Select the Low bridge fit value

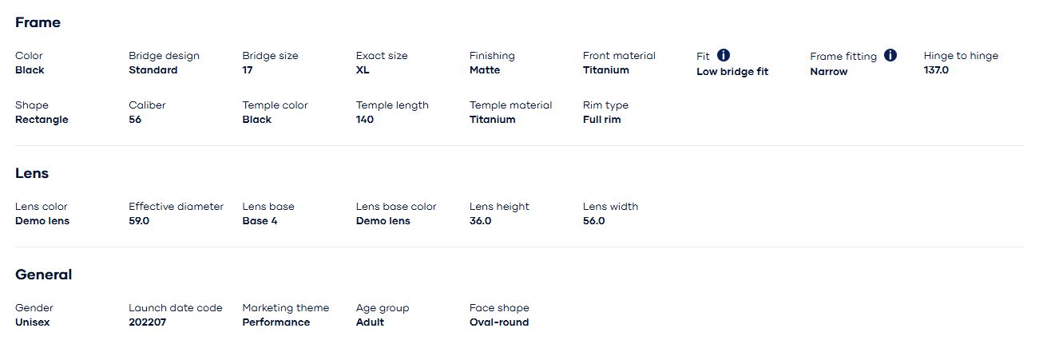732,72
